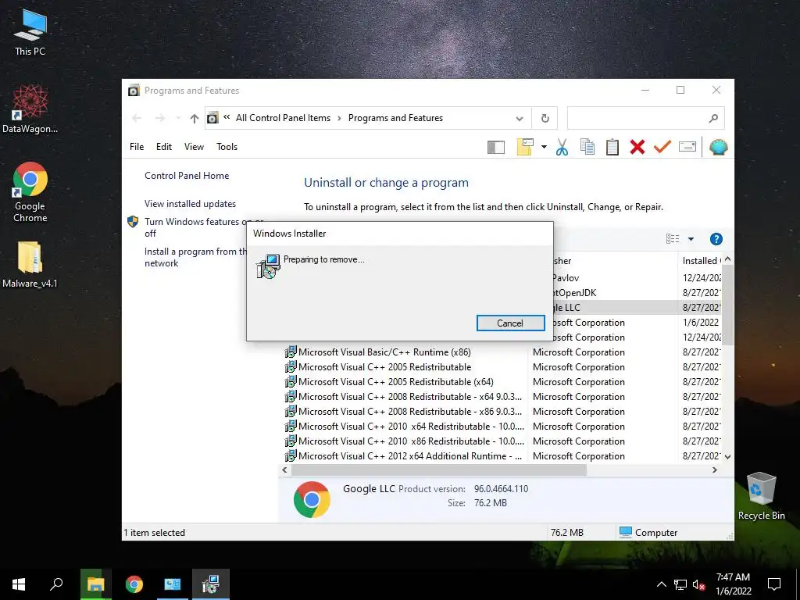This screenshot has width=800, height=600.
Task: Select Visual C++ 2008 Redistributable x64 entry
Action: 409,396
